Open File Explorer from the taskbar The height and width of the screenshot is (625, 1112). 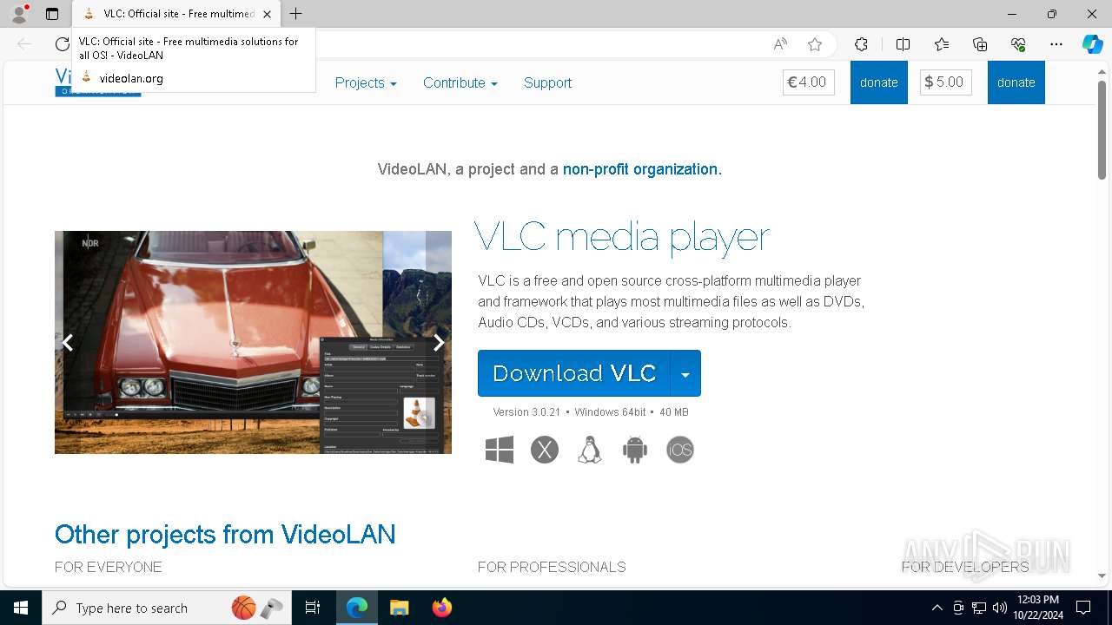point(400,608)
